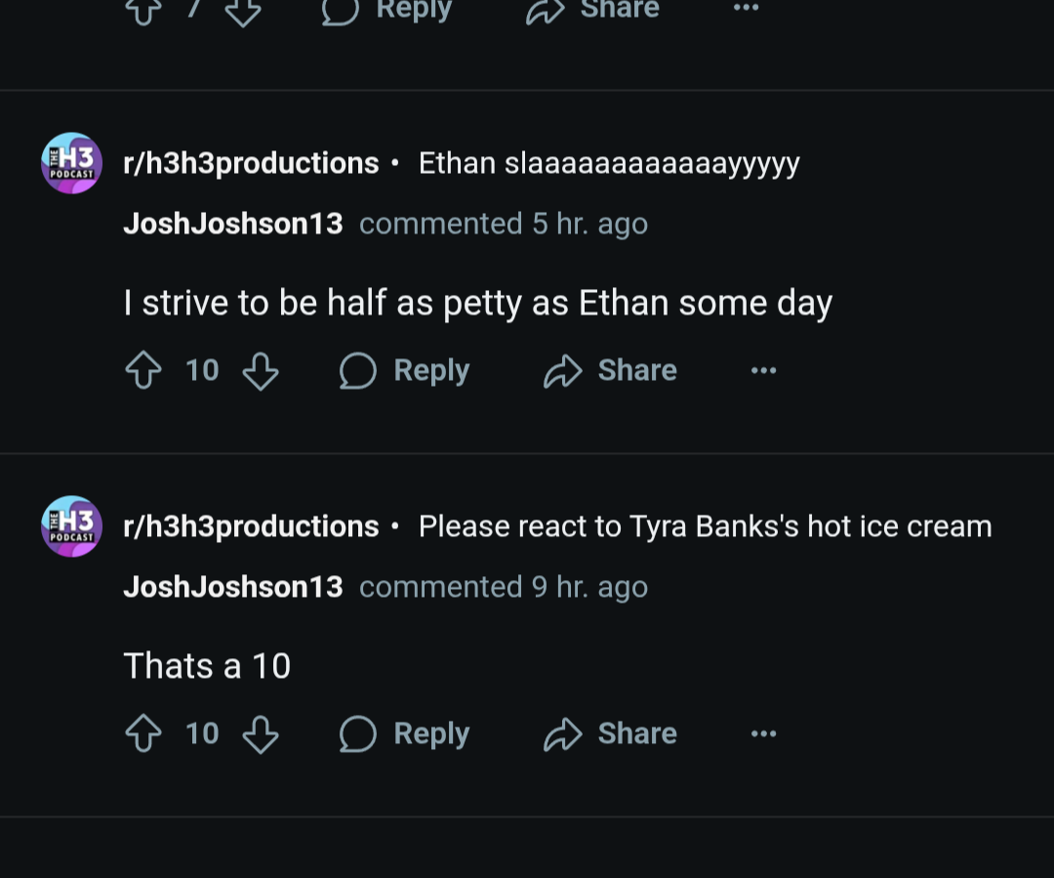Upvote the "petty as Ethan" comment

[143, 371]
